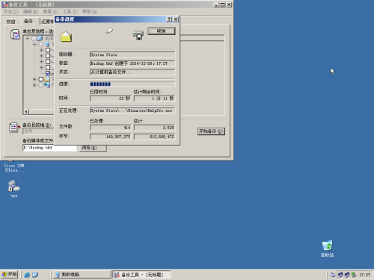Click the first network monitor tray icon

pos(340,275)
